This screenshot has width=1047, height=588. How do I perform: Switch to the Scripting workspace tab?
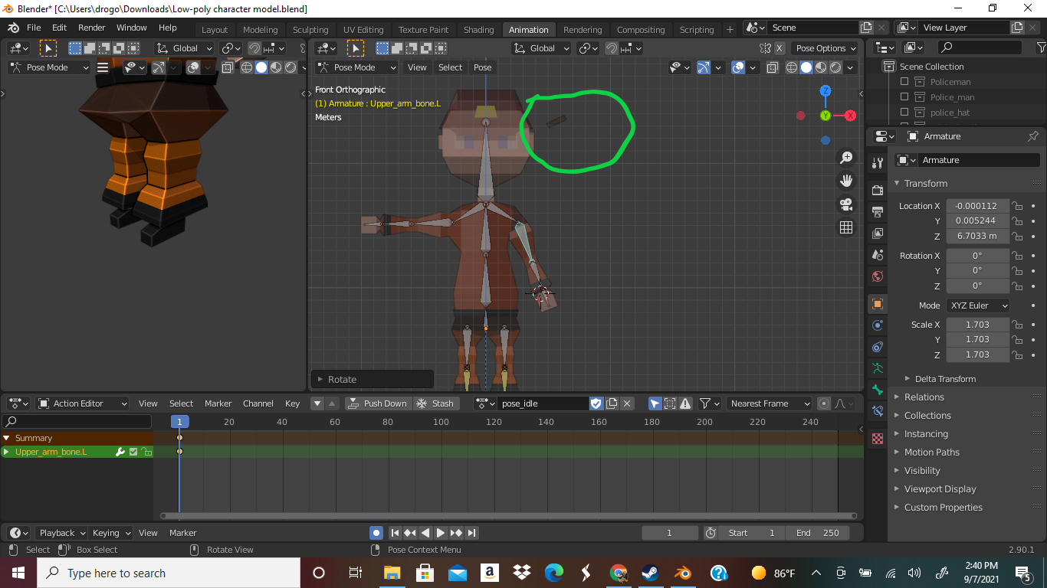(697, 30)
